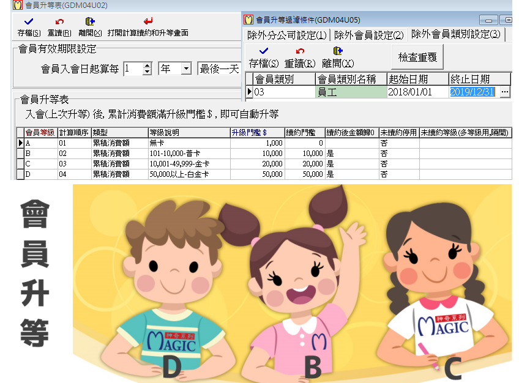Click the 50,000 升級門檻 cell in row D
519x383 pixels.
[257, 174]
